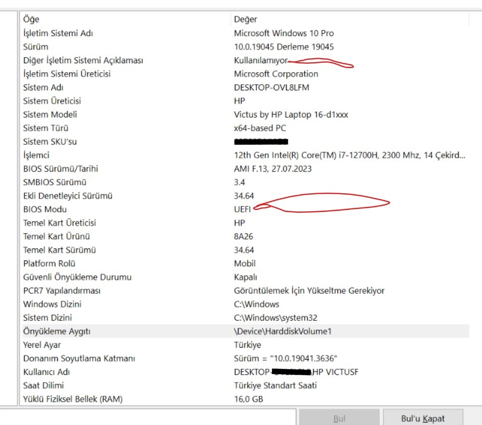Select the Sistem Adı row

coord(43,87)
